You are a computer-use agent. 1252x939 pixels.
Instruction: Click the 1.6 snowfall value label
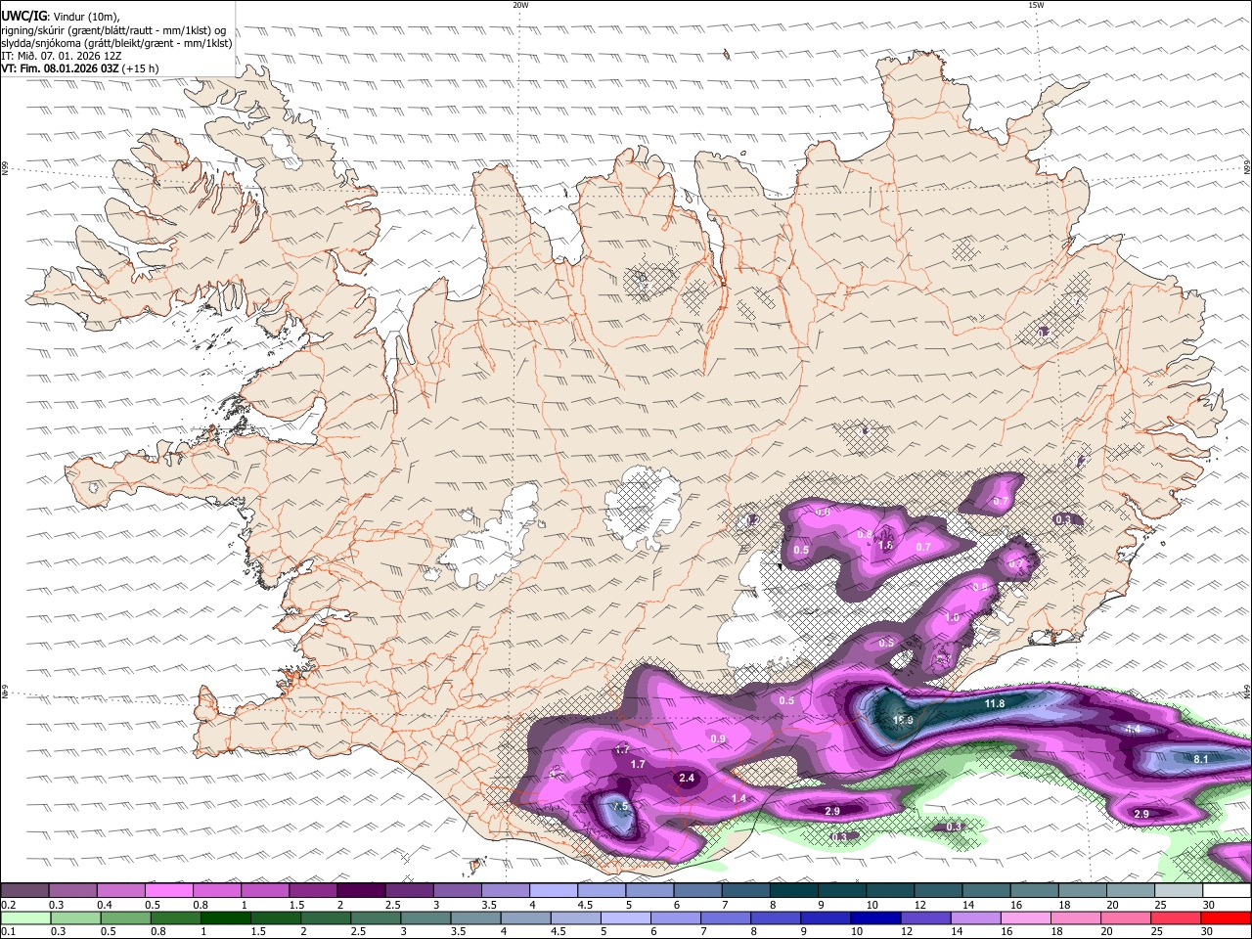coord(886,546)
